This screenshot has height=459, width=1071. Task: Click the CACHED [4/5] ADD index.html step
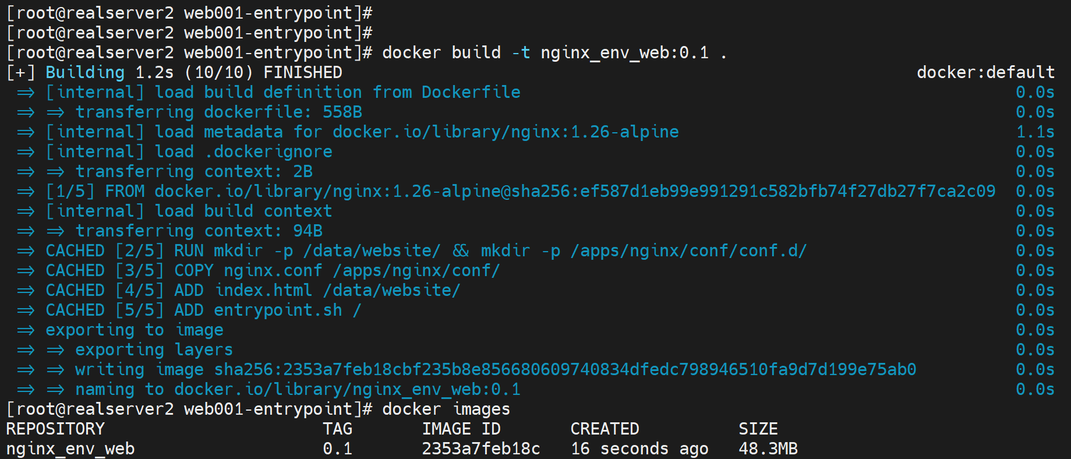(x=253, y=290)
